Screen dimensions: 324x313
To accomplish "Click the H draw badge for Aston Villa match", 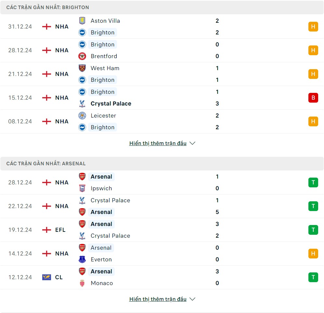I will (x=313, y=27).
